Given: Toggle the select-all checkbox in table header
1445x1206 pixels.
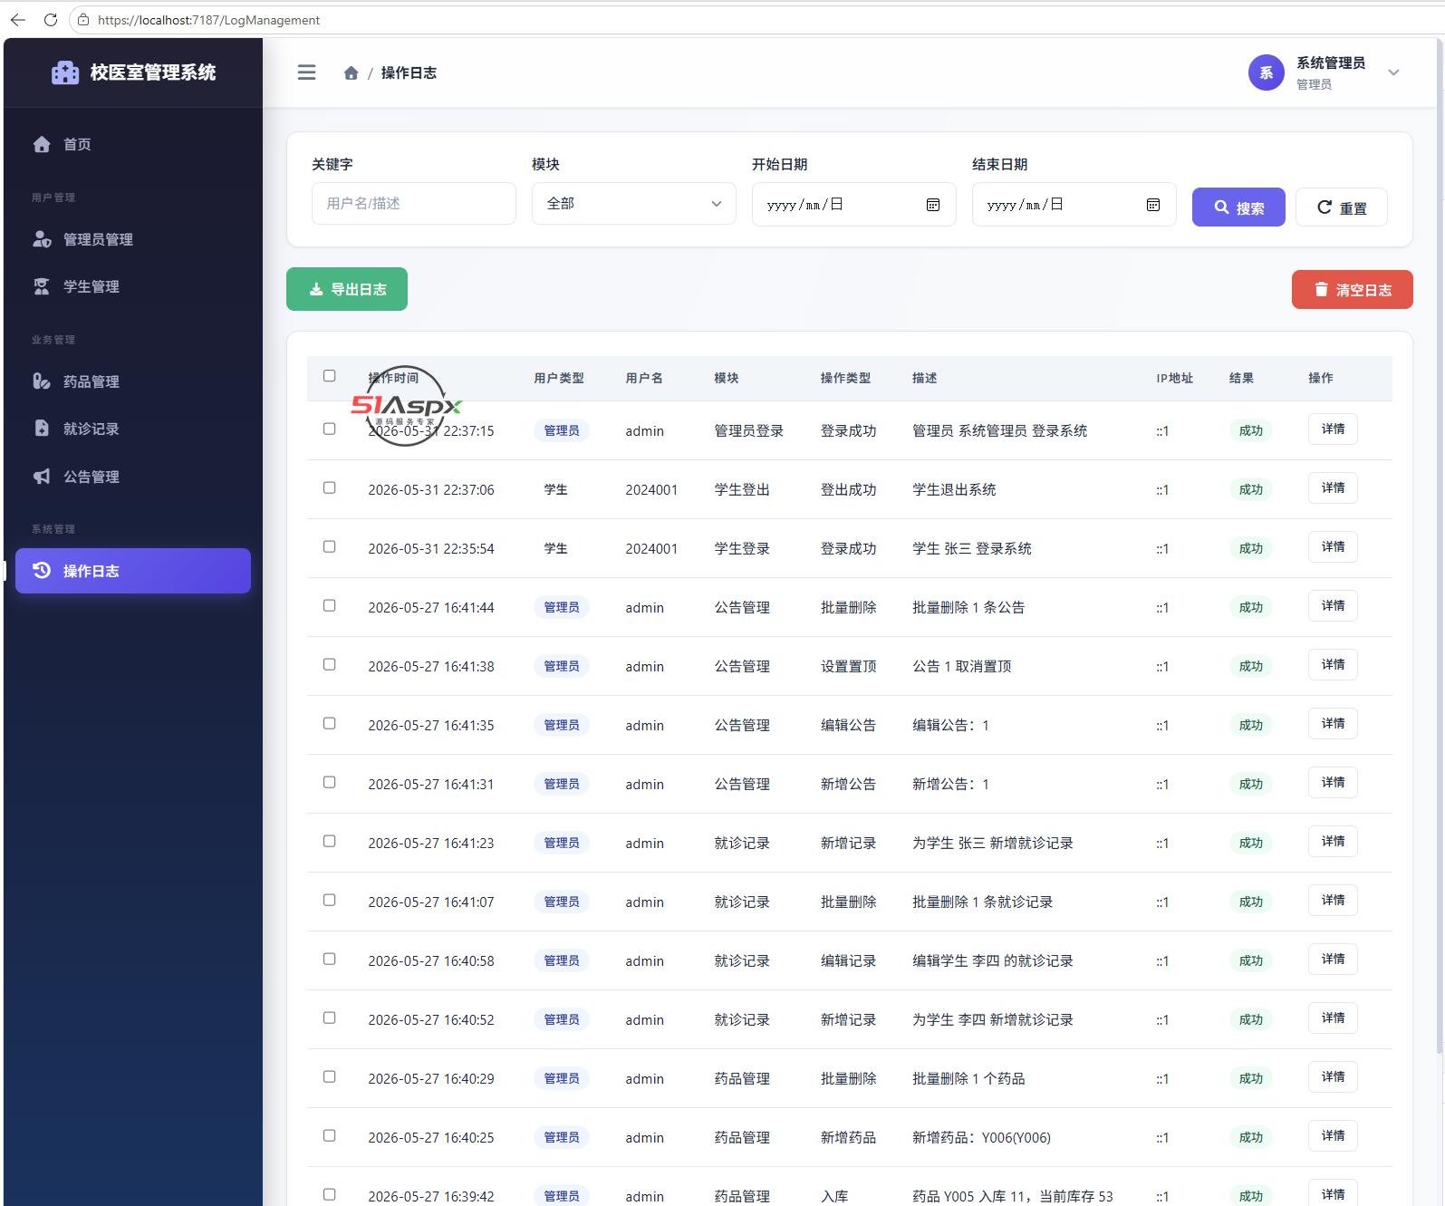Looking at the screenshot, I should click(330, 376).
